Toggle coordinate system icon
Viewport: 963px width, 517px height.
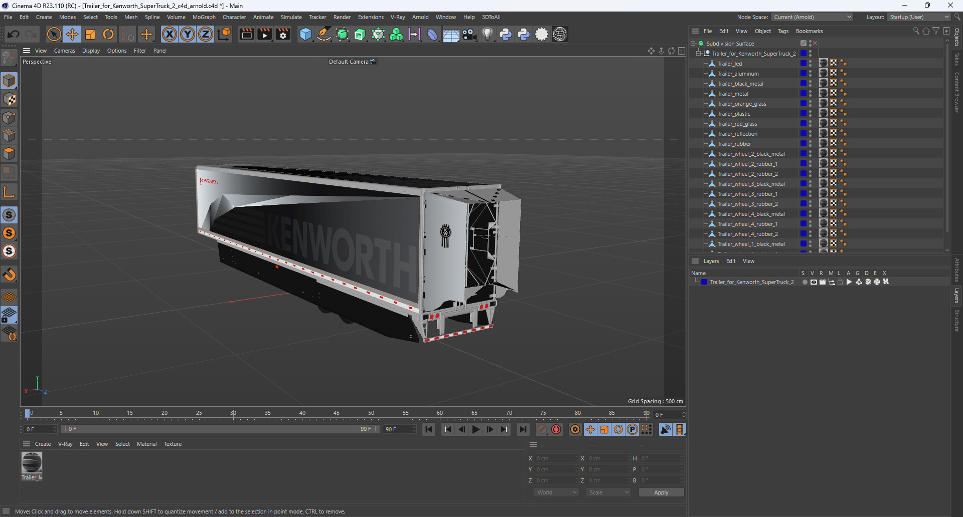225,34
